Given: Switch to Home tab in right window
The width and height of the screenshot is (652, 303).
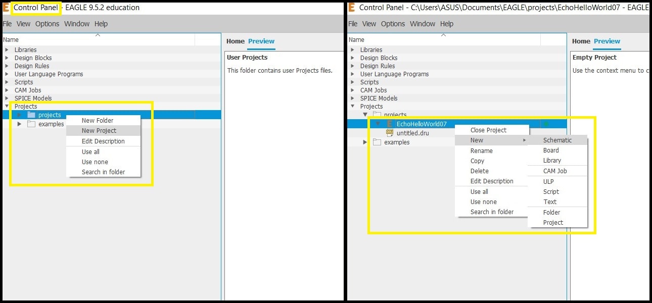Looking at the screenshot, I should point(581,41).
